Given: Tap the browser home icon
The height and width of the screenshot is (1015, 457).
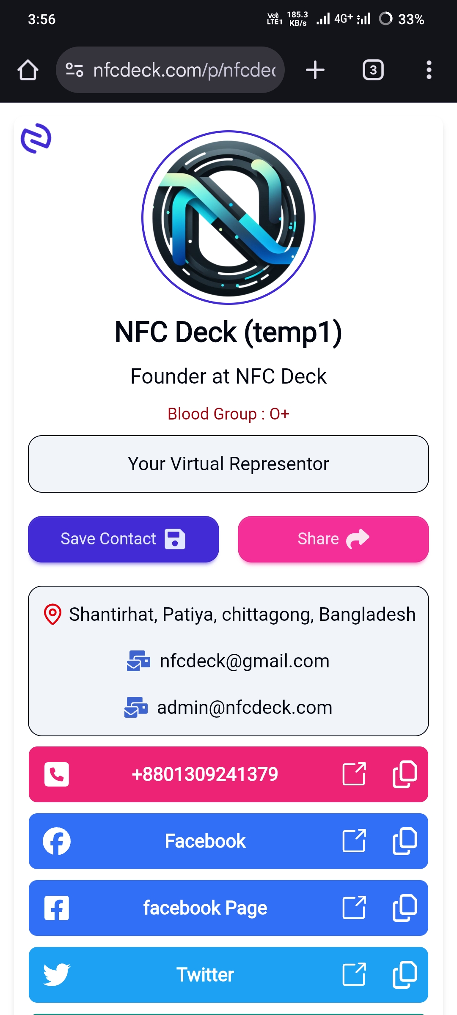Looking at the screenshot, I should pos(28,70).
